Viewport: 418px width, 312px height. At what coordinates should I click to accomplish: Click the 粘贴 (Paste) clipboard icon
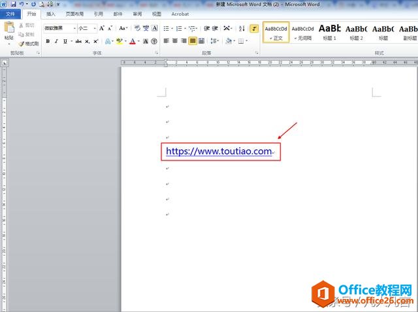click(x=9, y=27)
